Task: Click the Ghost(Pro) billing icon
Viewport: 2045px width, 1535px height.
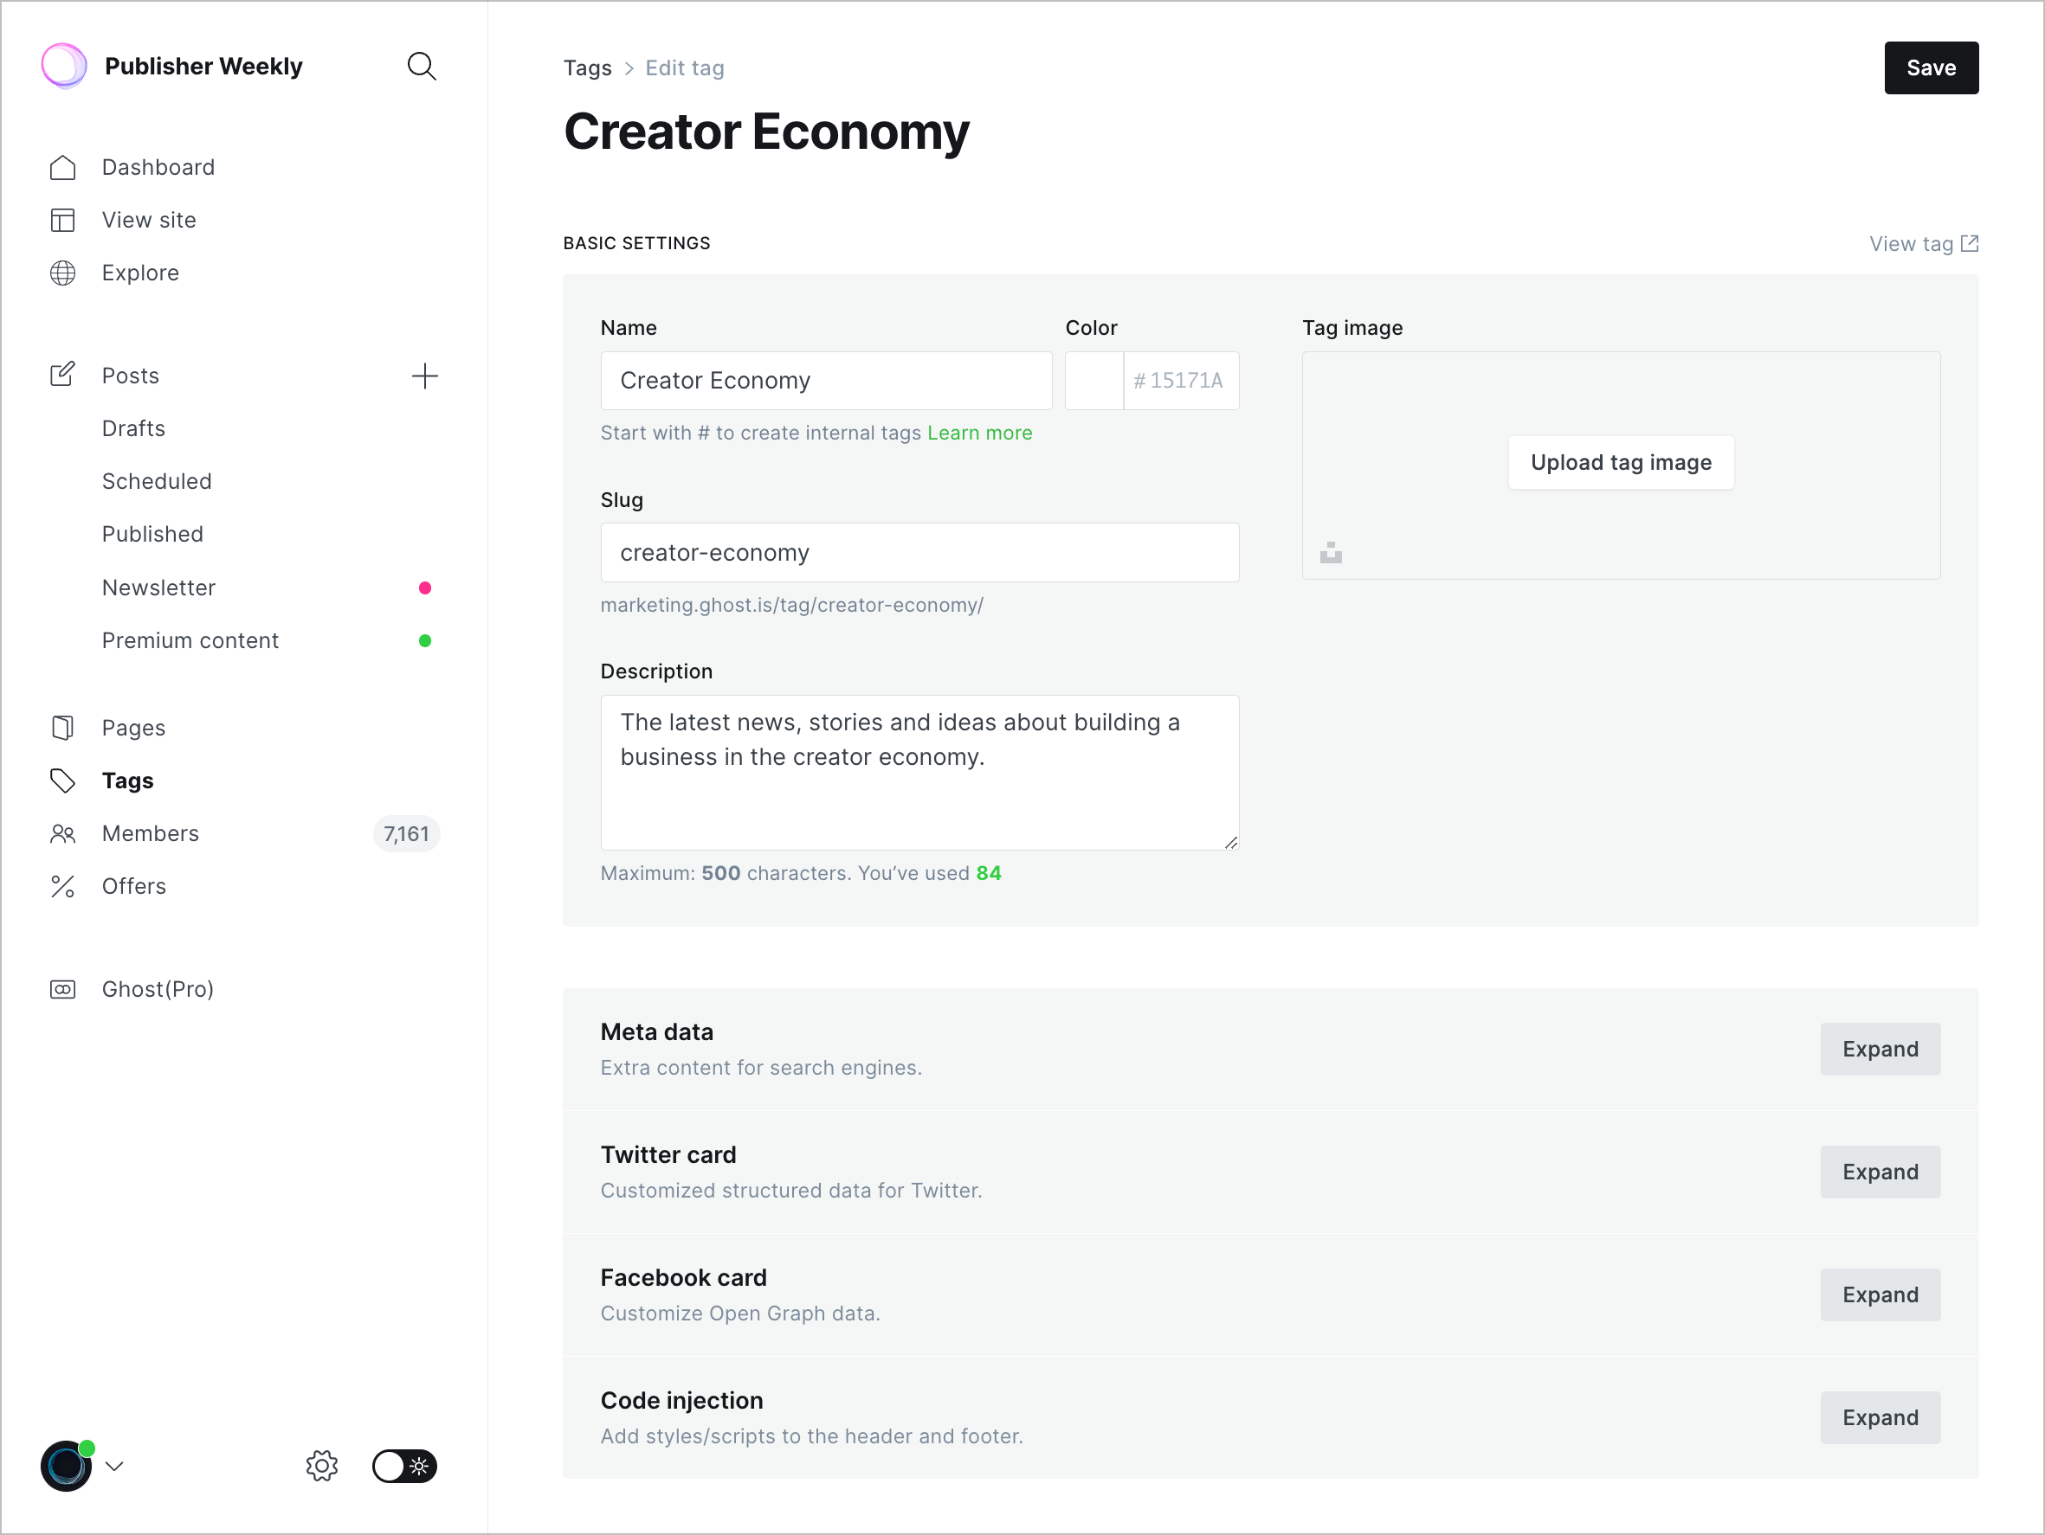Action: pos(63,989)
